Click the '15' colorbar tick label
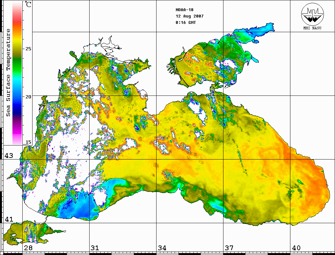 pos(28,142)
